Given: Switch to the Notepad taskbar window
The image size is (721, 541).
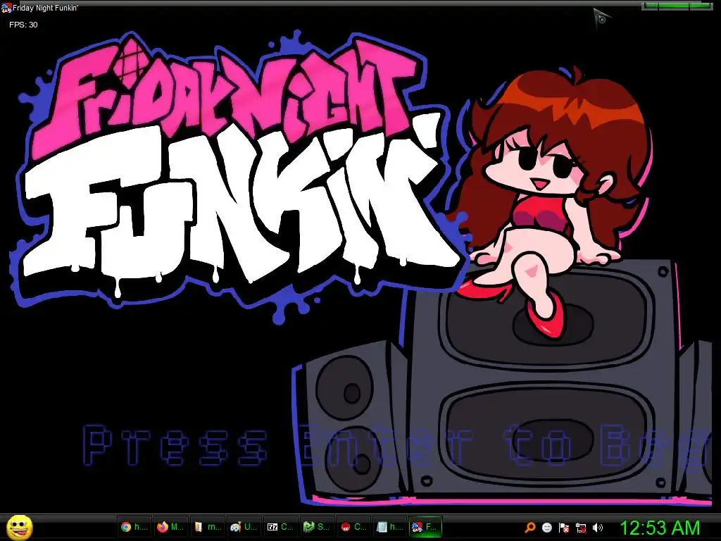Looking at the screenshot, I should click(390, 527).
